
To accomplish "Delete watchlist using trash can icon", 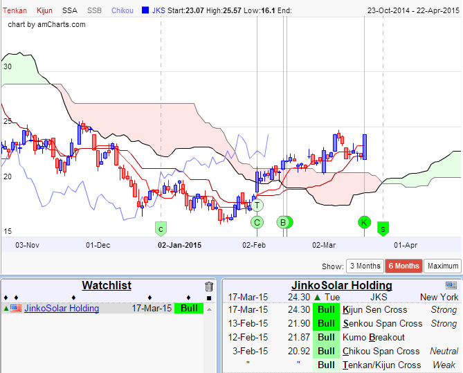I will (x=209, y=286).
